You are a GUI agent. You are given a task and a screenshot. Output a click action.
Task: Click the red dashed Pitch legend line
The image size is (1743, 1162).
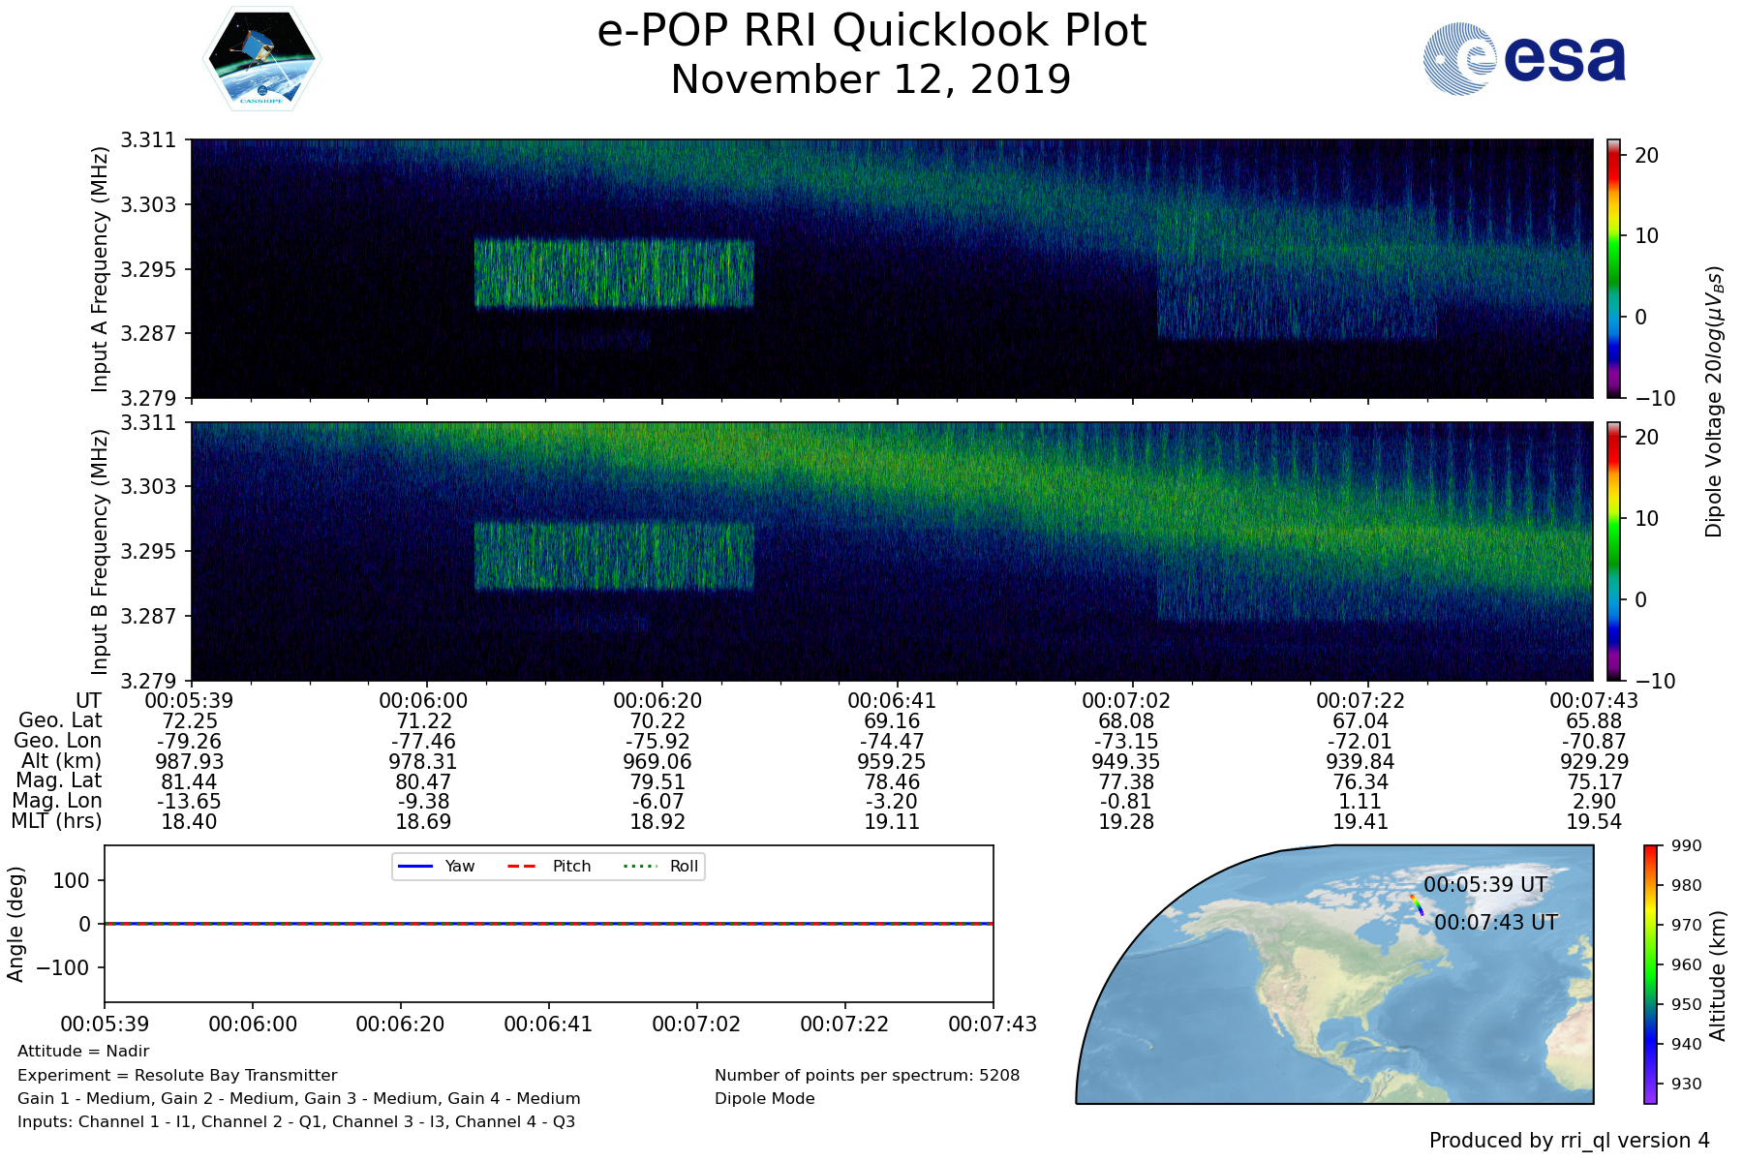(x=522, y=867)
